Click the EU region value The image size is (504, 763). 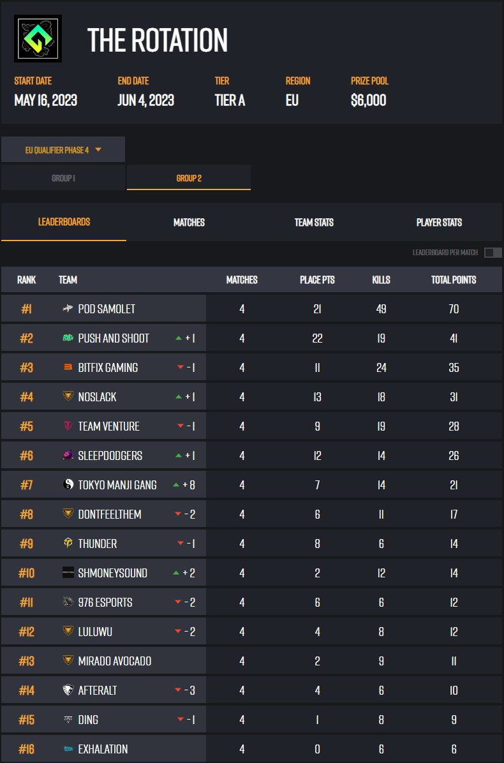tap(292, 100)
